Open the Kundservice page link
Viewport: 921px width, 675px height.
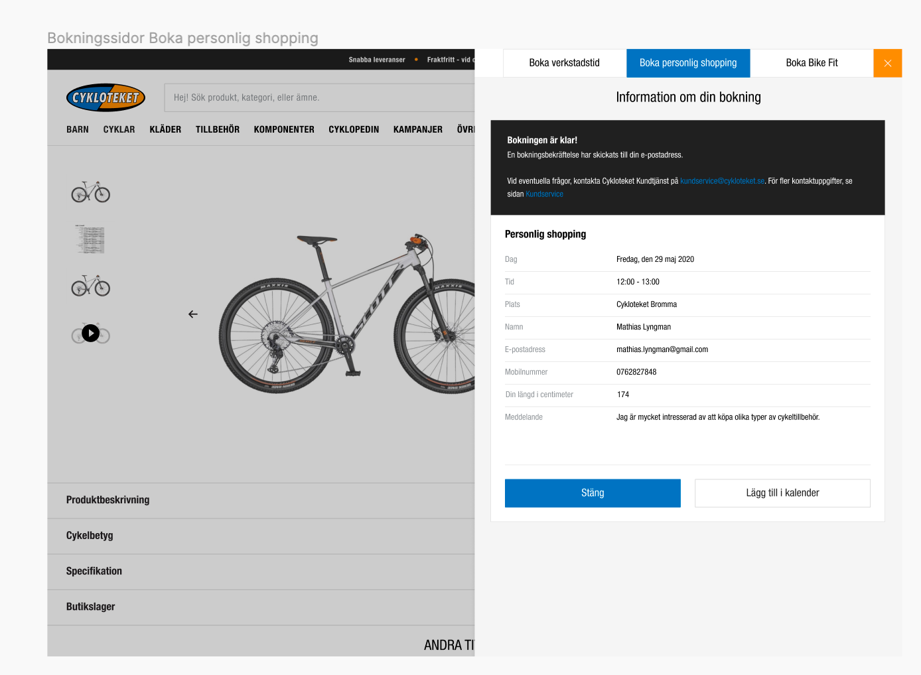[x=544, y=194]
